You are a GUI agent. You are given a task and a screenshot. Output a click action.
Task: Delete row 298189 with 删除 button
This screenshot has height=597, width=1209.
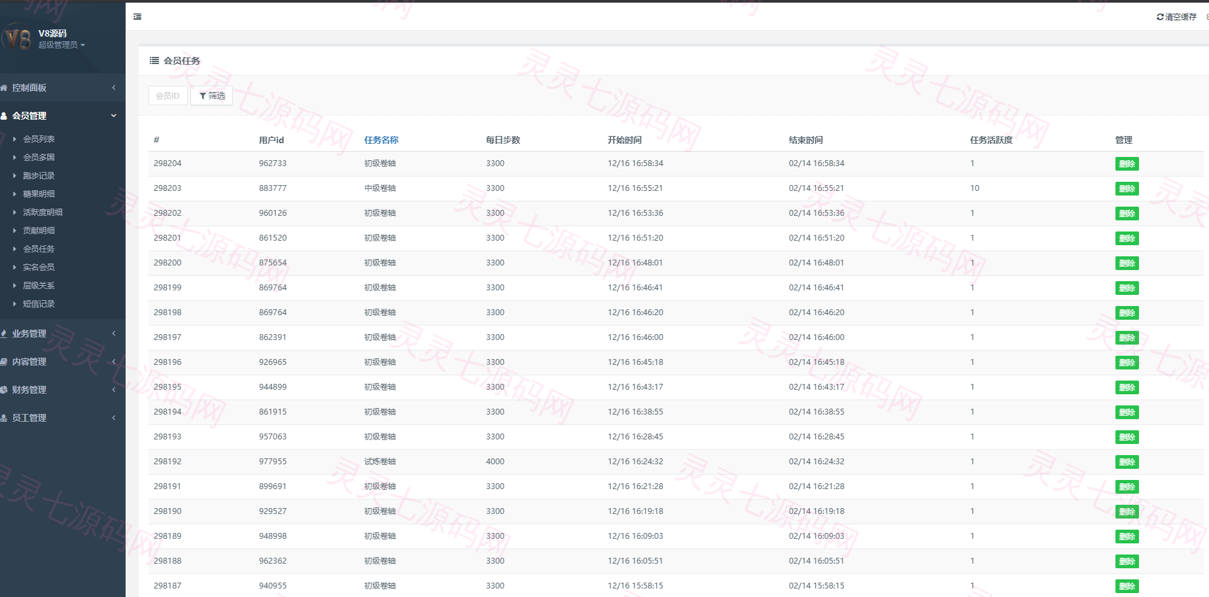[x=1127, y=537]
